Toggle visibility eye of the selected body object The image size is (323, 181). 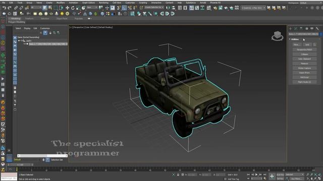click(x=25, y=44)
